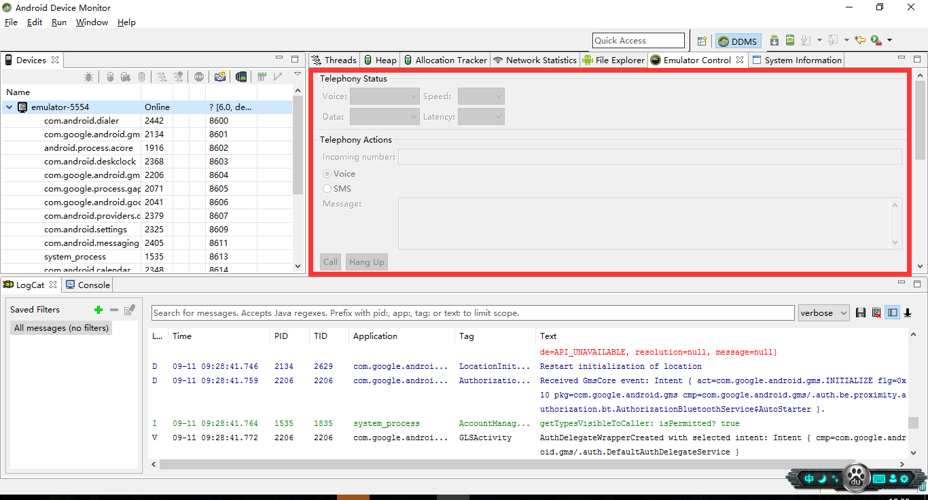Screen dimensions: 928x500
Task: Open the Speed dropdown
Action: pos(481,96)
